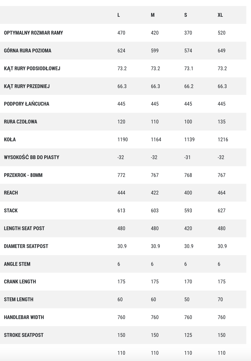
Task: Select the STROKE SEATPOST value 125
Action: click(x=188, y=335)
